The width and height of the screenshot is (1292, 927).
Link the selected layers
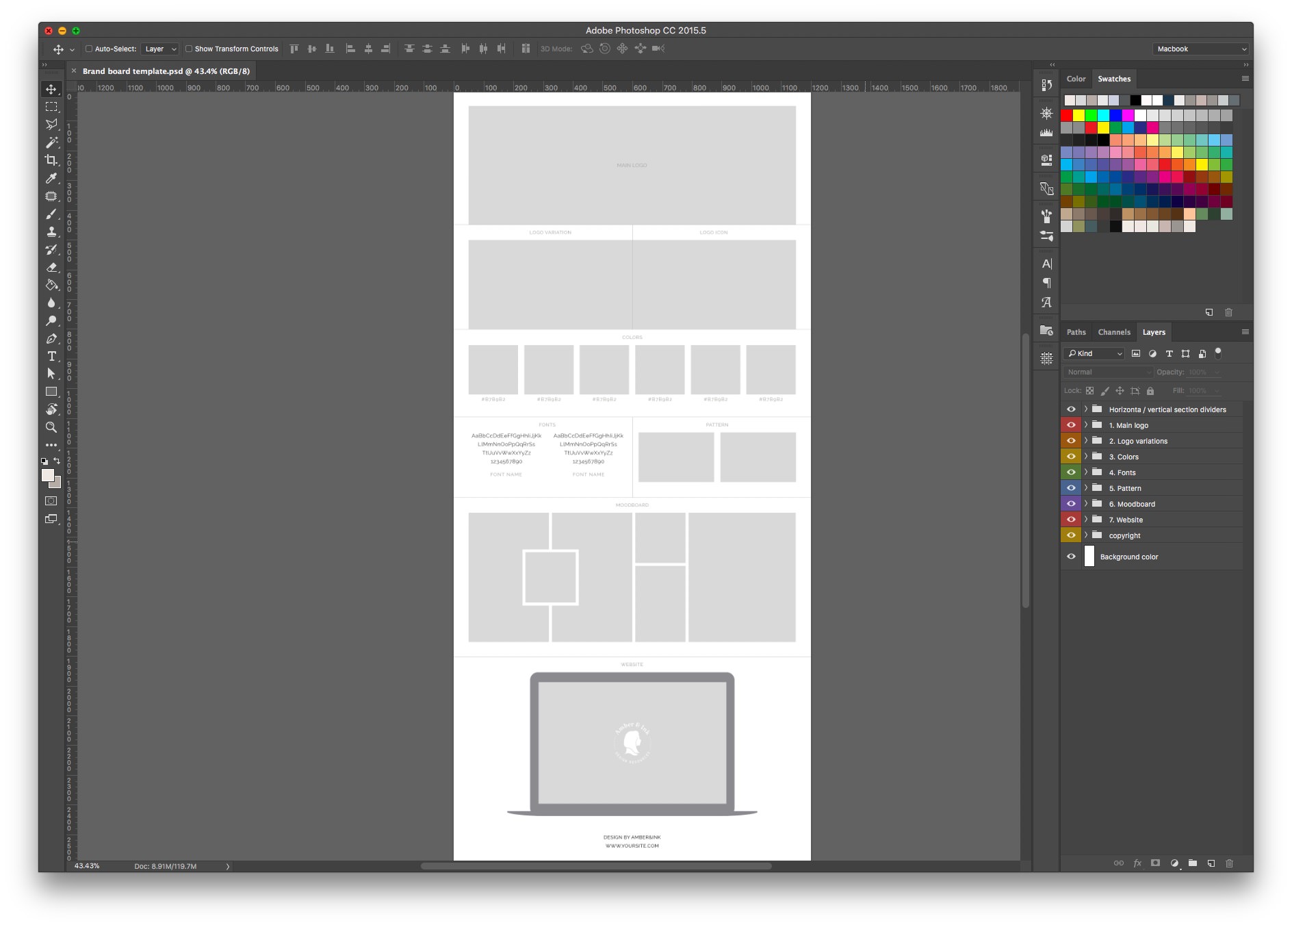pos(1119,863)
